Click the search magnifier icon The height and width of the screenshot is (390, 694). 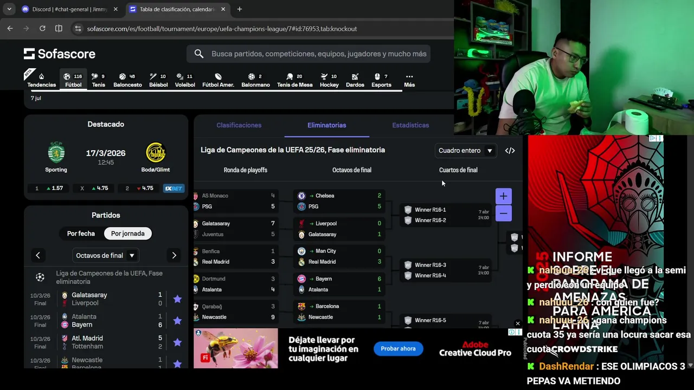(x=199, y=54)
